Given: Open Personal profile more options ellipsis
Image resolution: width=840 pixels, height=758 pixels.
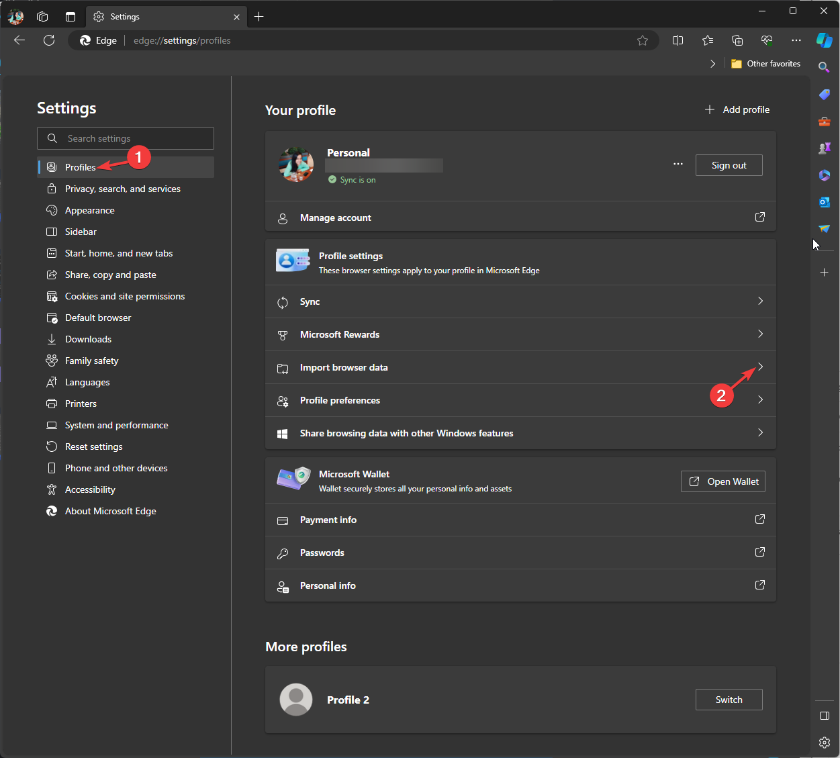Looking at the screenshot, I should tap(678, 164).
